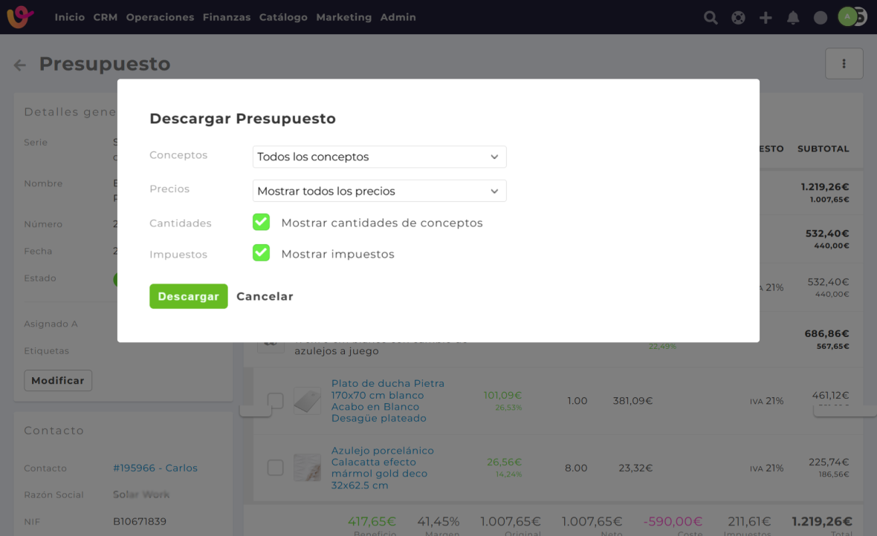Open the Finanzas menu
Screen dimensions: 877x536
[x=226, y=17]
